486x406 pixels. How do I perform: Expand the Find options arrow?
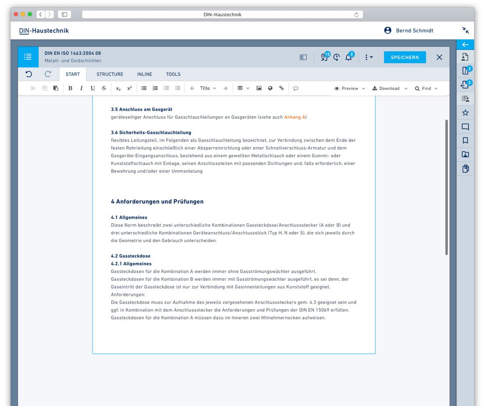[x=436, y=89]
